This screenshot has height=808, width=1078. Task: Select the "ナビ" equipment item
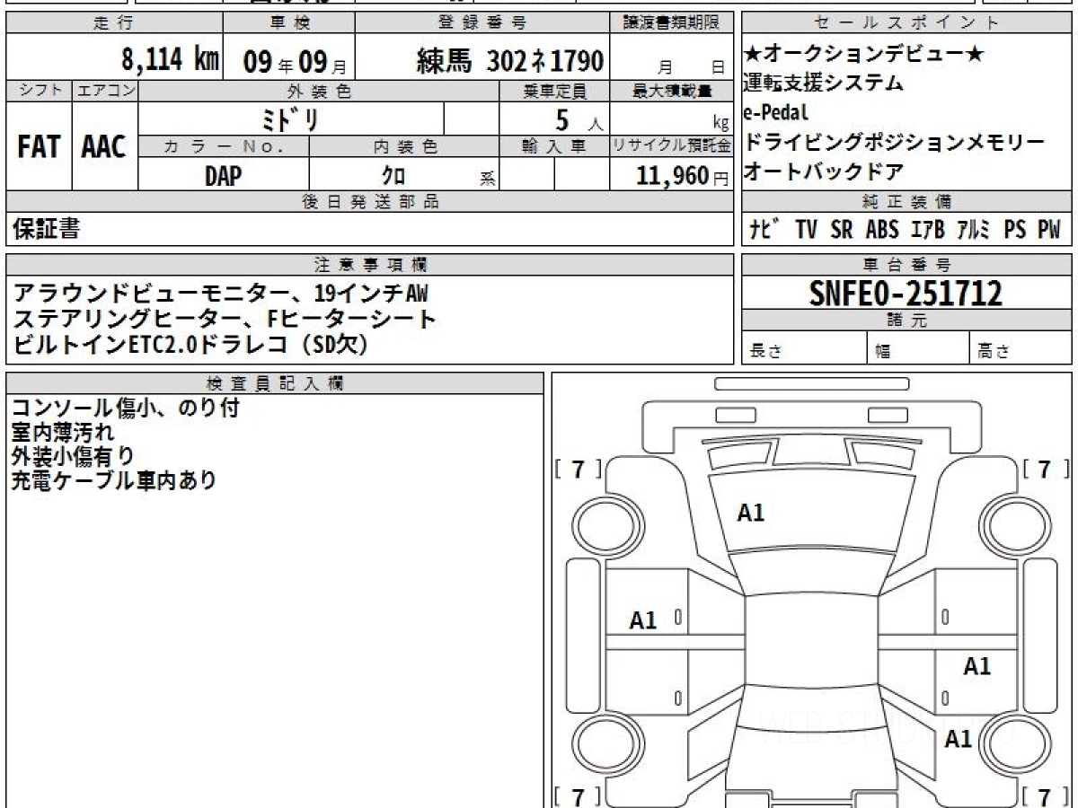763,230
